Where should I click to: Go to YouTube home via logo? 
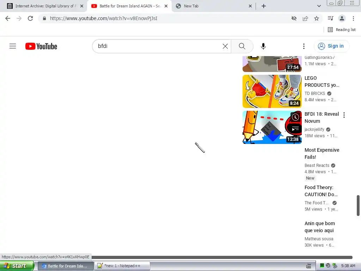pyautogui.click(x=41, y=46)
